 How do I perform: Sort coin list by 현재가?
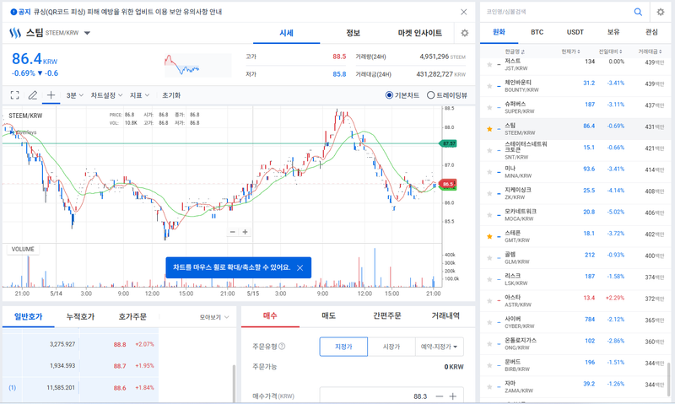570,51
